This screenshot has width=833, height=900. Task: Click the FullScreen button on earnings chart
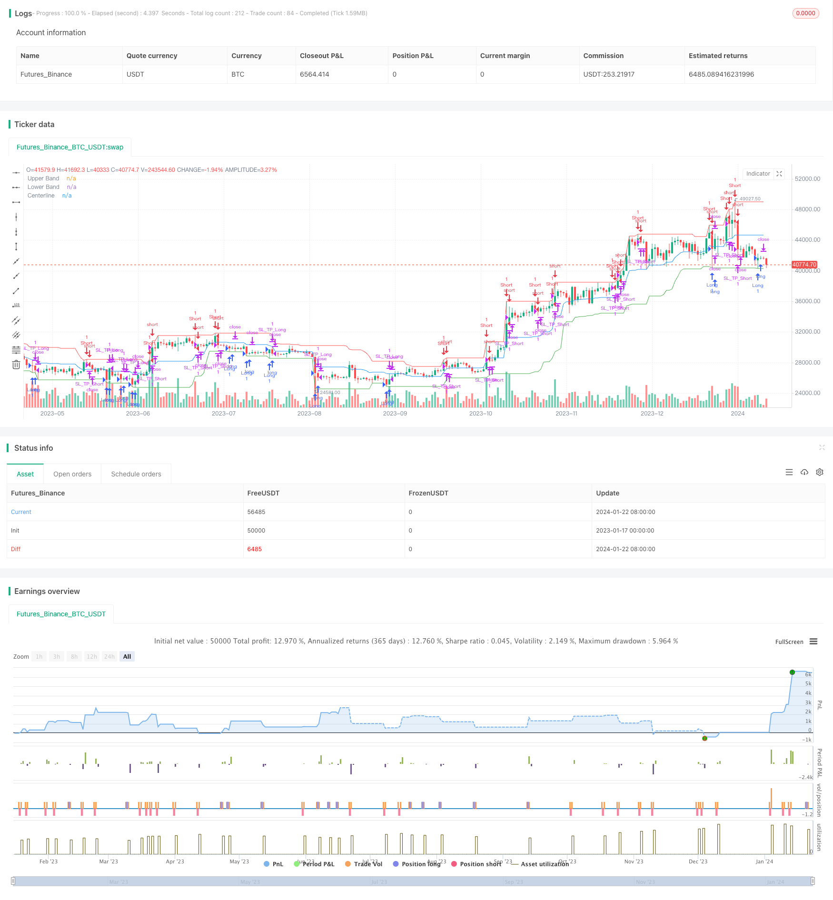pos(789,642)
